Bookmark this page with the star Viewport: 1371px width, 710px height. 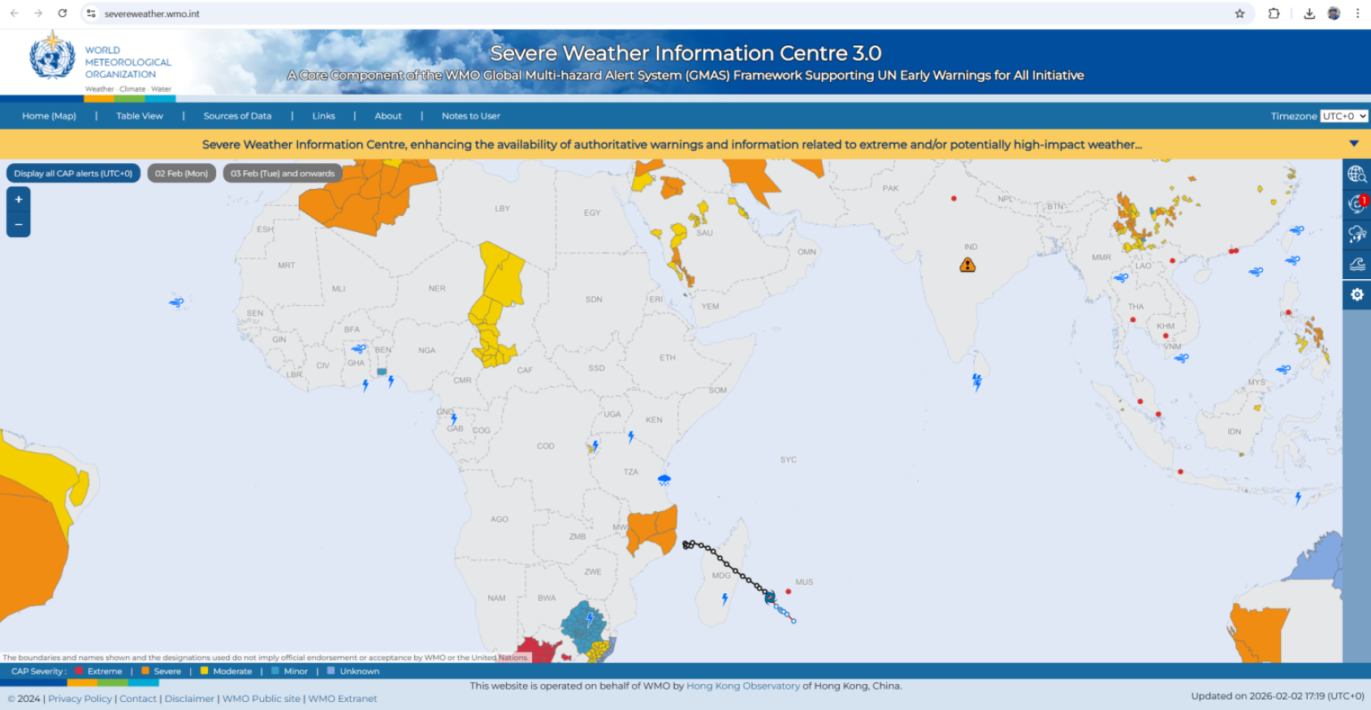(1239, 13)
